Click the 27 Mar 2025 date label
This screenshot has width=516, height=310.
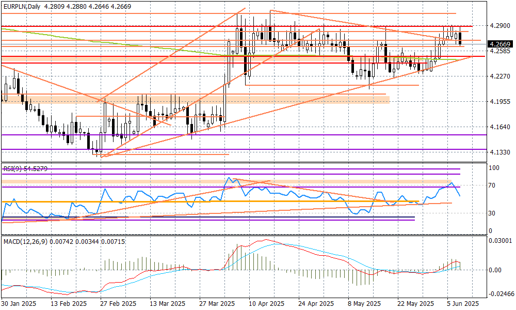tap(217, 303)
